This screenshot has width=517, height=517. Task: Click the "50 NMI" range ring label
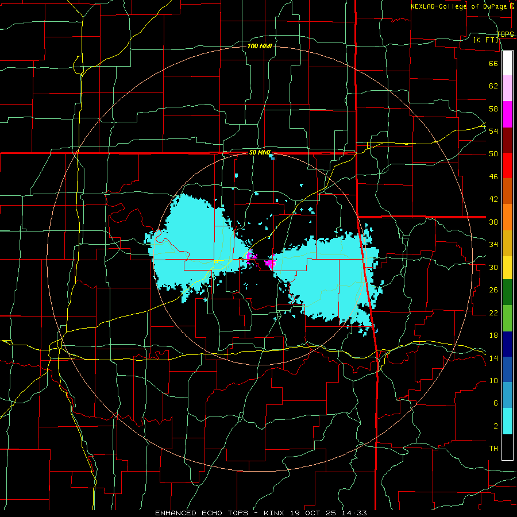pyautogui.click(x=260, y=152)
